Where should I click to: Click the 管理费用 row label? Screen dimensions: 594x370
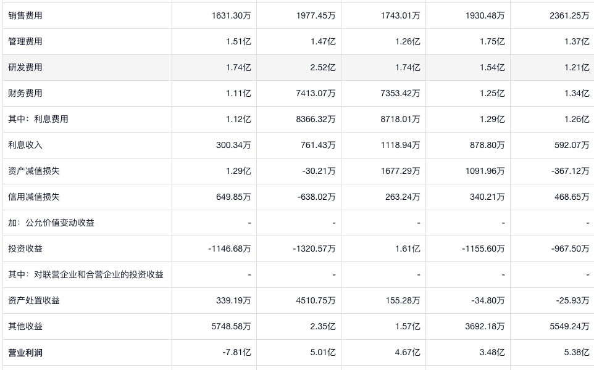[25, 41]
